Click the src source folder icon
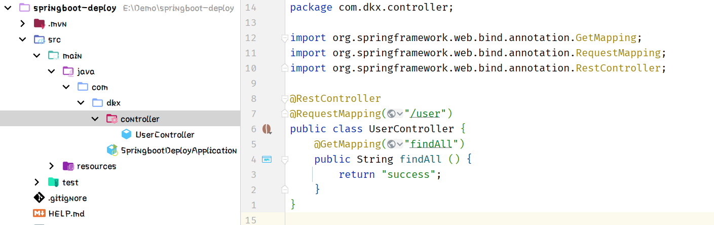714x225 pixels. [x=39, y=40]
